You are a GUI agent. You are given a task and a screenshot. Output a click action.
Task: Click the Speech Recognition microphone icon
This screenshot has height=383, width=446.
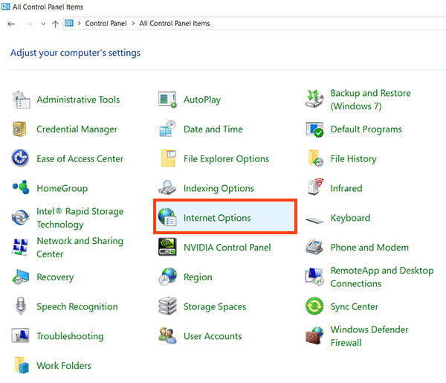coord(21,306)
